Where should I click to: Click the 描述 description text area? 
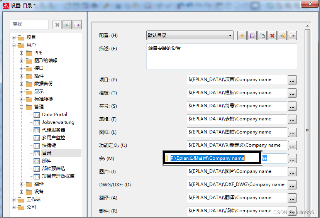[222, 57]
